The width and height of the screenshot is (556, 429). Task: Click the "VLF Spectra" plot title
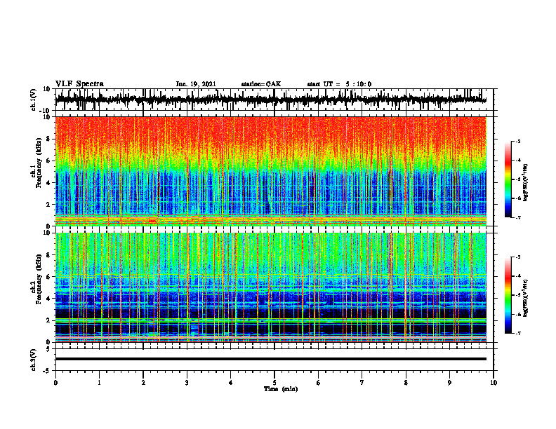[79, 84]
